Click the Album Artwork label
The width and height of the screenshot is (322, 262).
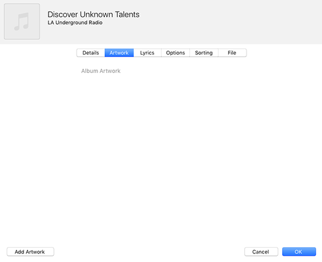101,71
